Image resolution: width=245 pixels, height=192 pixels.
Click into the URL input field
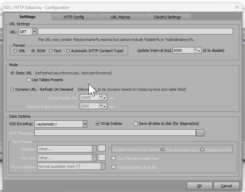pyautogui.click(x=135, y=31)
